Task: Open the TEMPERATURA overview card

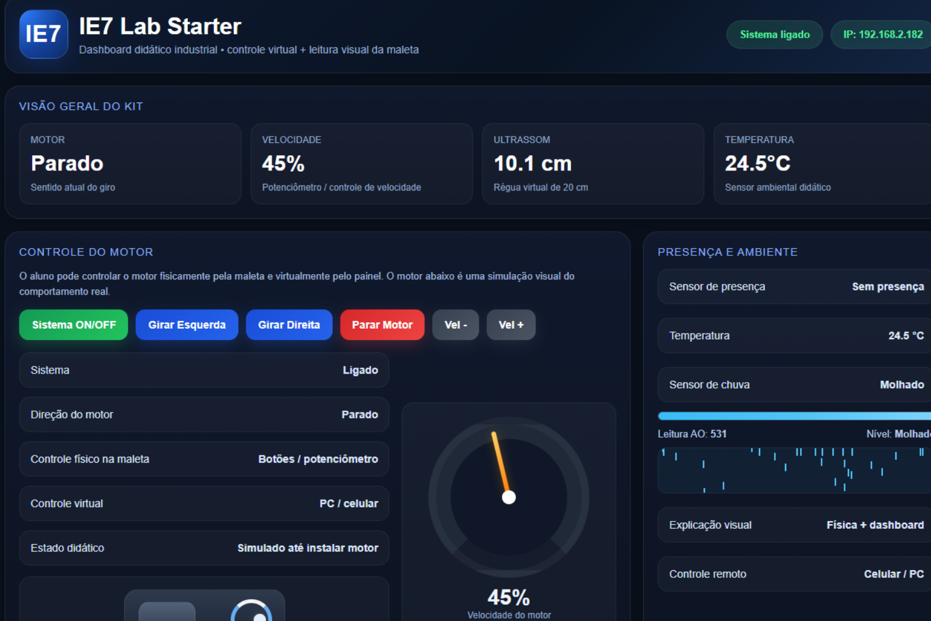Action: point(823,164)
